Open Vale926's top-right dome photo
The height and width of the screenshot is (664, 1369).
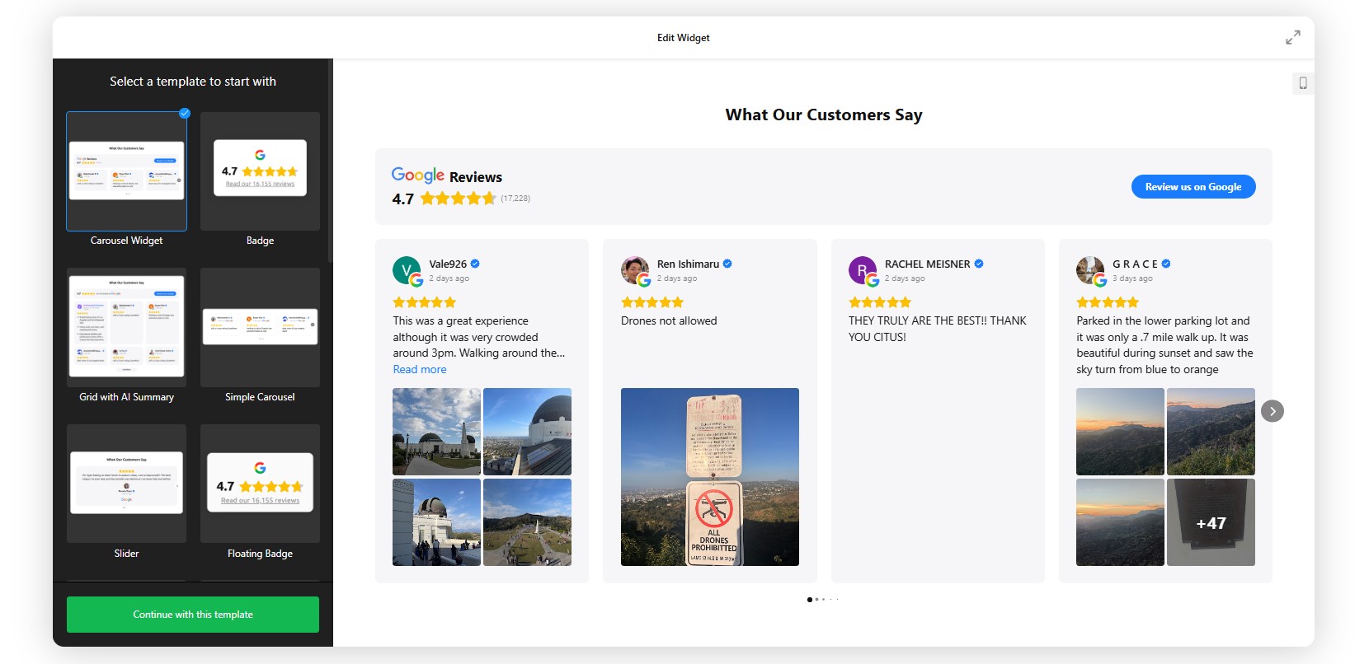(x=527, y=432)
